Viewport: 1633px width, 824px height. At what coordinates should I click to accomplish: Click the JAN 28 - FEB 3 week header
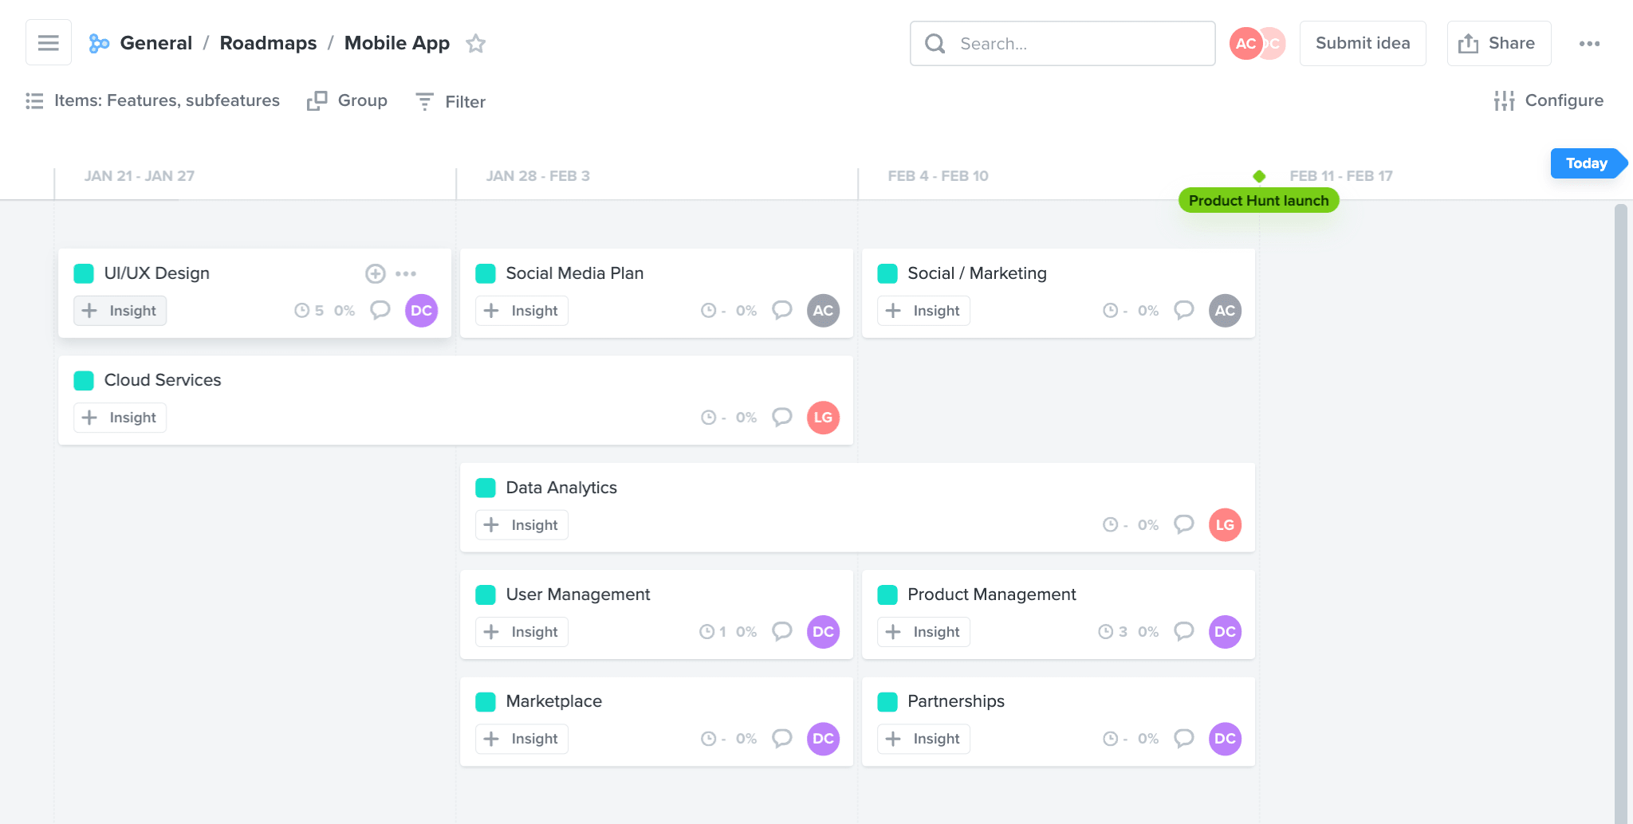click(x=538, y=176)
